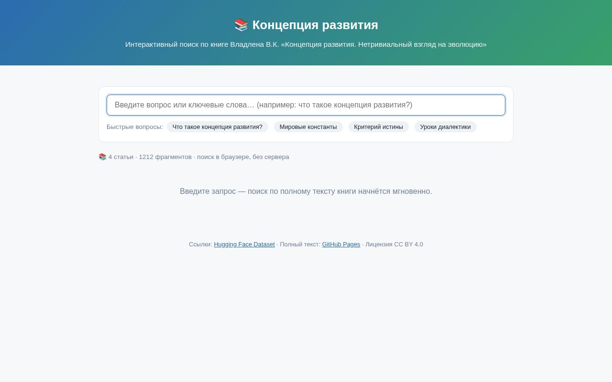Select the "Уроки диалектики" quick question
The height and width of the screenshot is (382, 612).
[446, 127]
